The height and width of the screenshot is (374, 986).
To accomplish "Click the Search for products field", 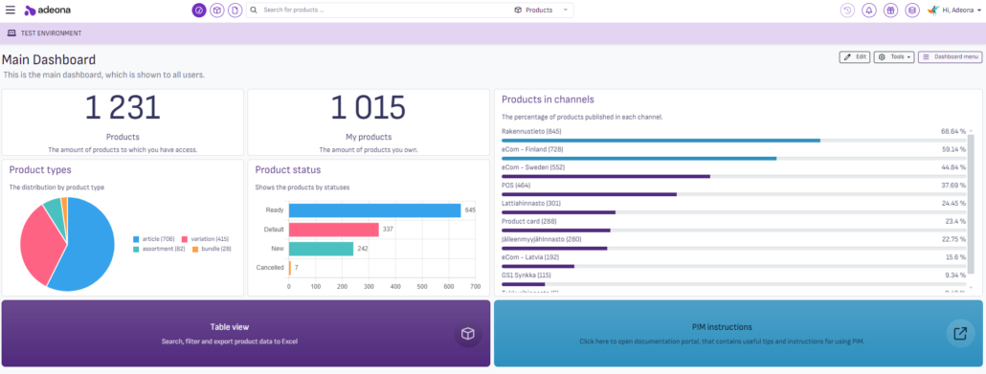I will point(378,11).
